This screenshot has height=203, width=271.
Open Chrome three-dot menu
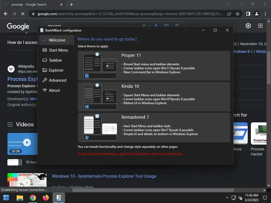265,14
